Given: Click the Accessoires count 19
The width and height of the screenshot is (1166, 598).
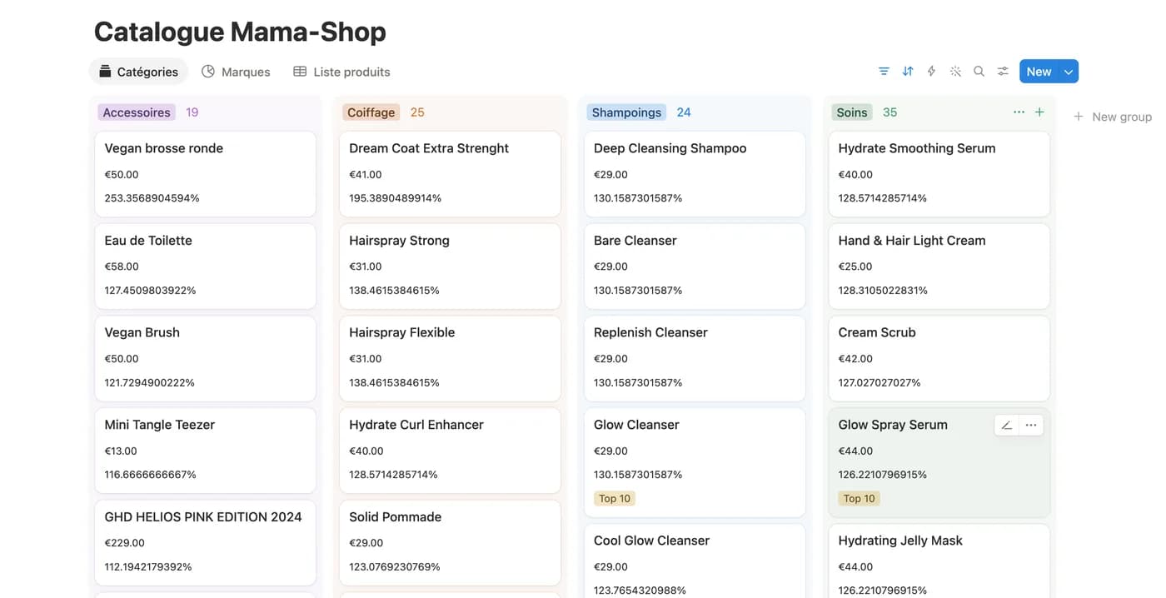Looking at the screenshot, I should (x=192, y=112).
